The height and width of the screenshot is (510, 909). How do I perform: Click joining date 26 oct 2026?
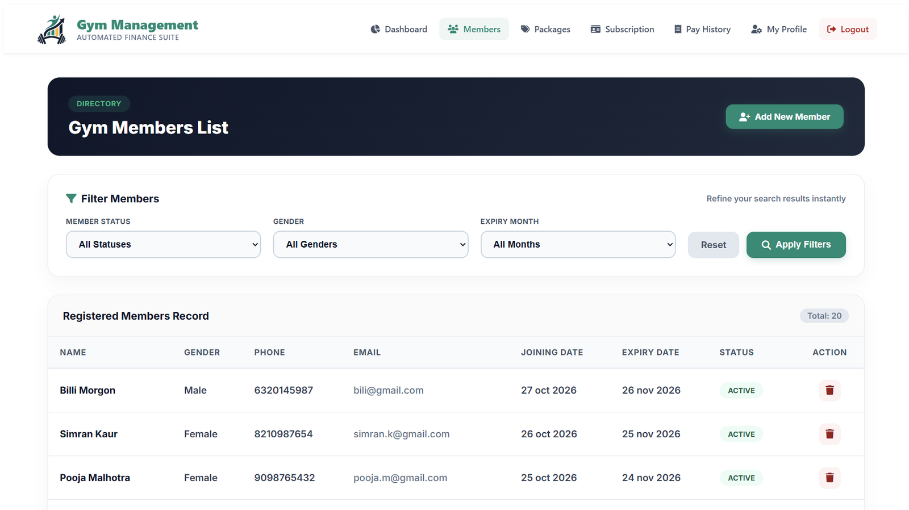tap(549, 434)
